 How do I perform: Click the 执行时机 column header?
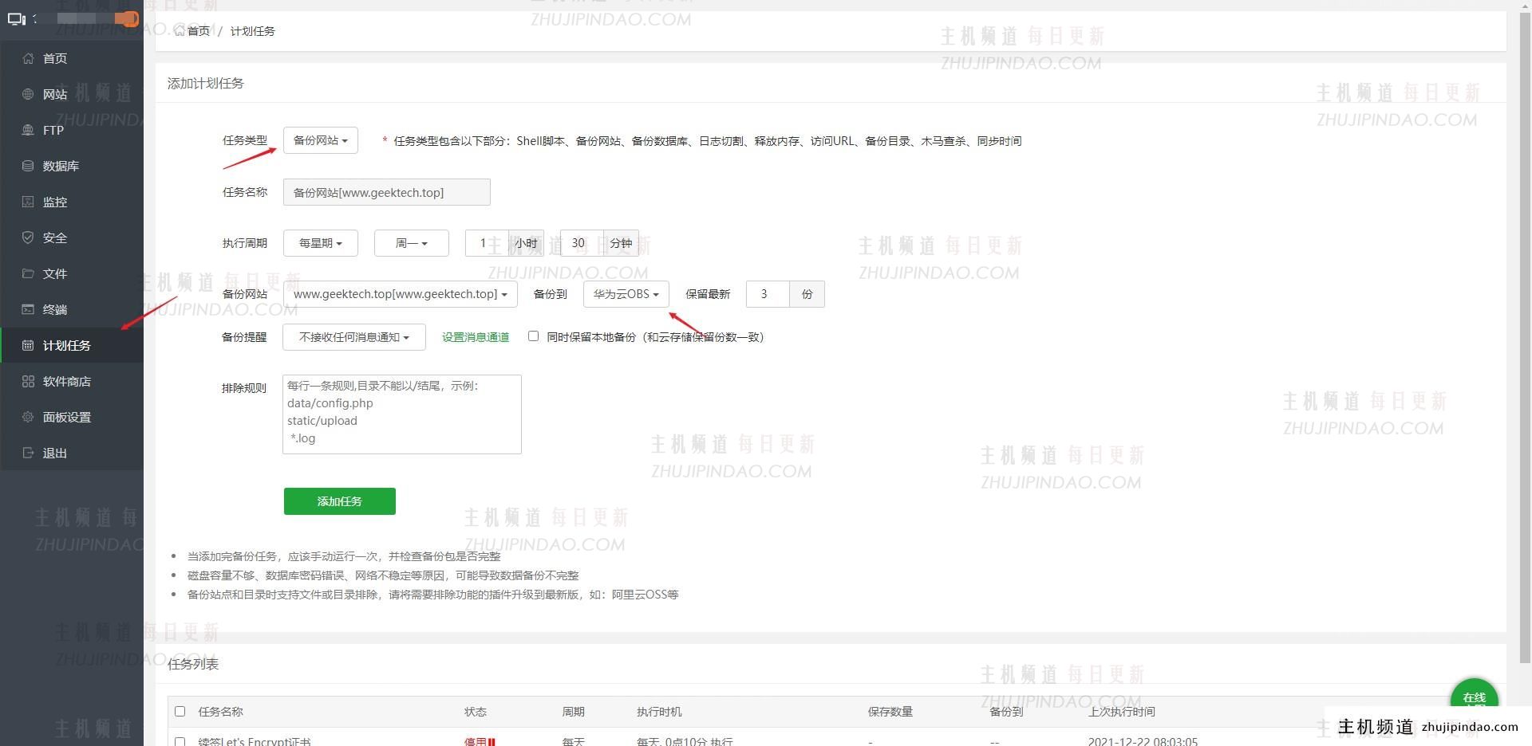tap(659, 712)
